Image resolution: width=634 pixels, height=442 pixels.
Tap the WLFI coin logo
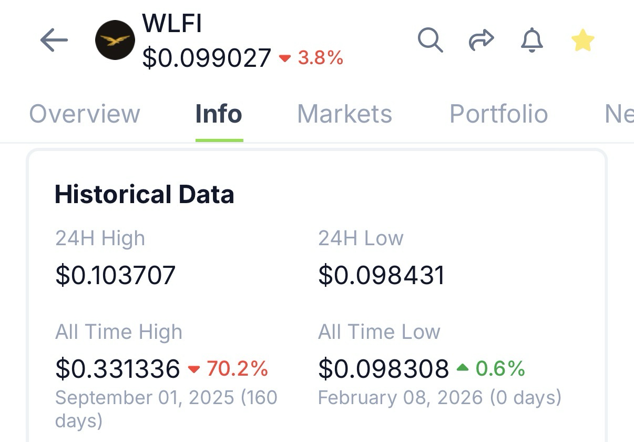[x=115, y=41]
